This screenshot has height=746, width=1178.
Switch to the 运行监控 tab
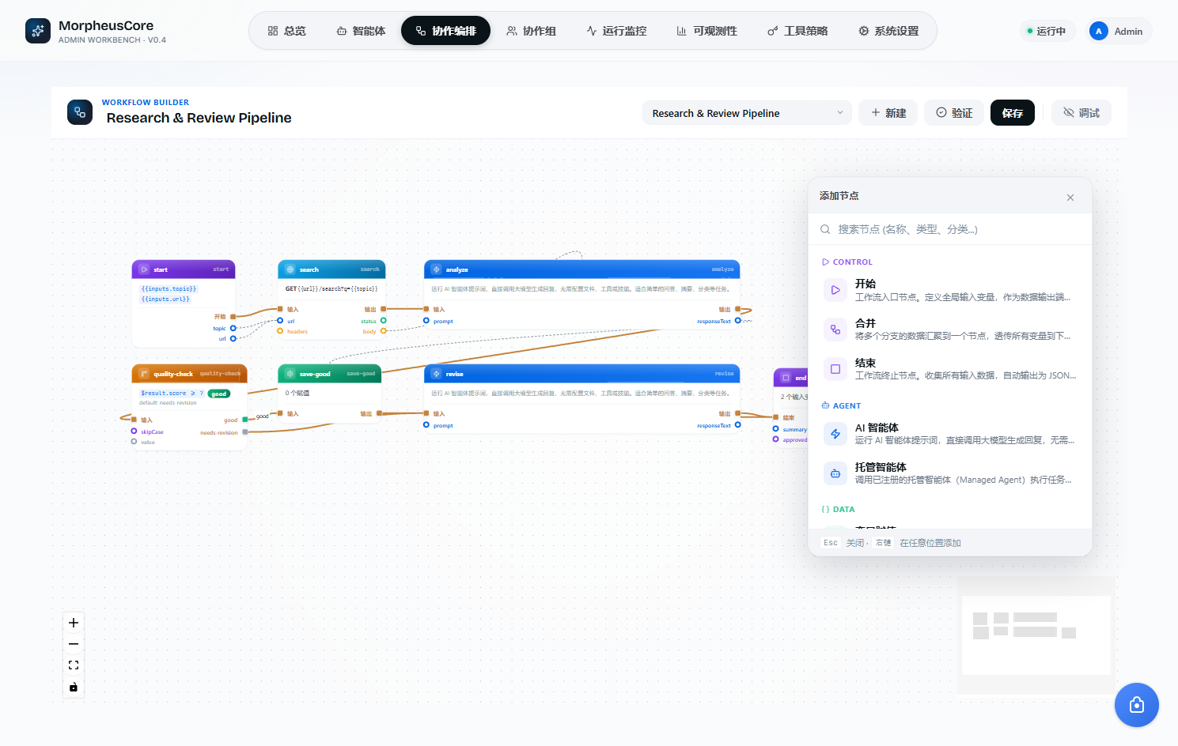616,31
